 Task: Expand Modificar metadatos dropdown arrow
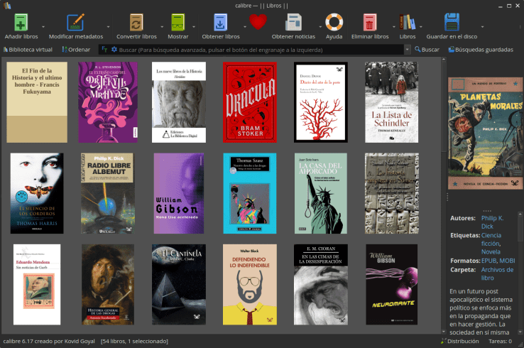pos(108,27)
